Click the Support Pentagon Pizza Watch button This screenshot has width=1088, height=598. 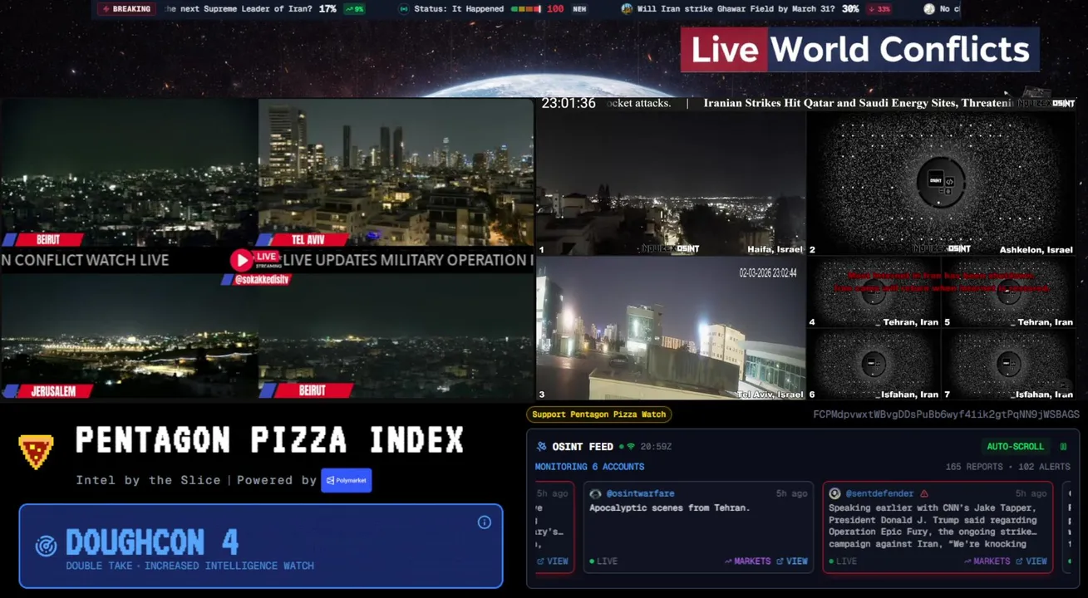(598, 414)
